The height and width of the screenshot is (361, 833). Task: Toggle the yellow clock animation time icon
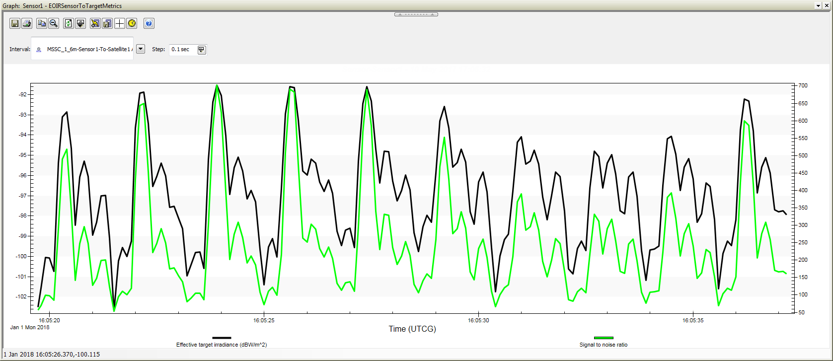click(132, 23)
